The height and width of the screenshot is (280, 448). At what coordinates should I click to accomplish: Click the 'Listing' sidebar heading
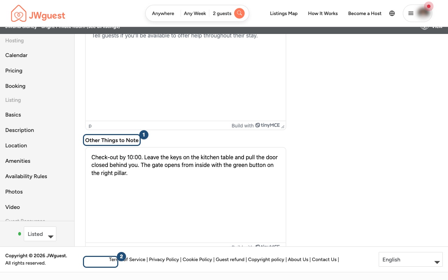pos(13,100)
